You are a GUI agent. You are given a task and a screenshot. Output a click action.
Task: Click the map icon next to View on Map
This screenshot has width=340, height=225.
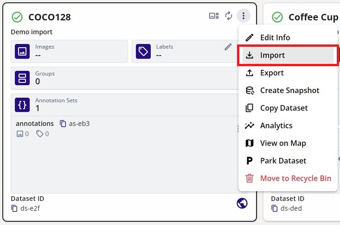pyautogui.click(x=250, y=143)
